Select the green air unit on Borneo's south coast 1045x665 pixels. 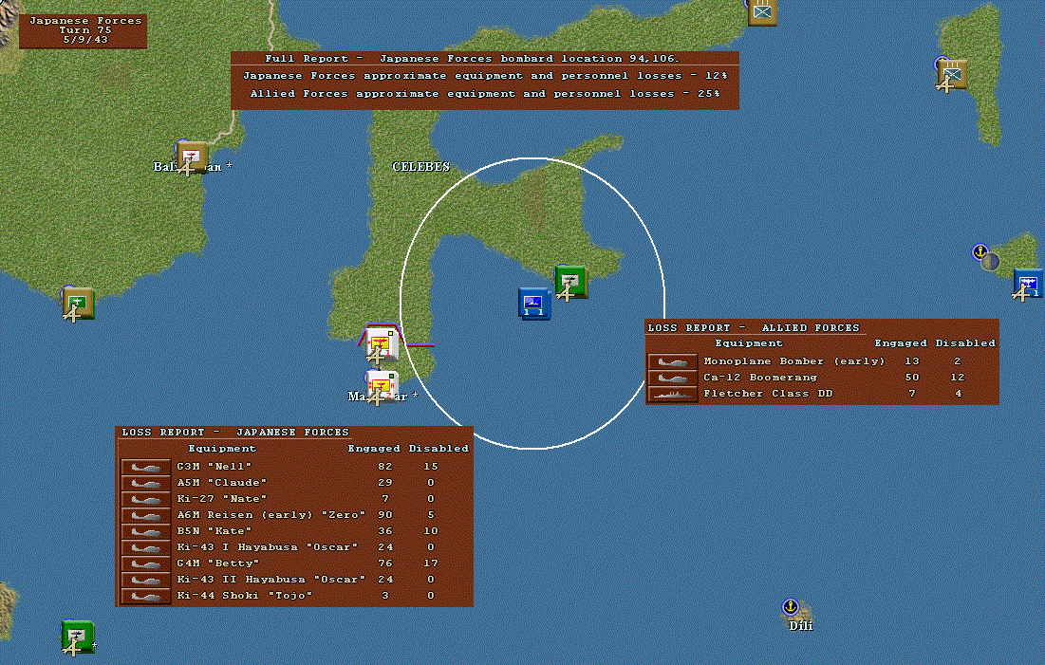[x=78, y=304]
